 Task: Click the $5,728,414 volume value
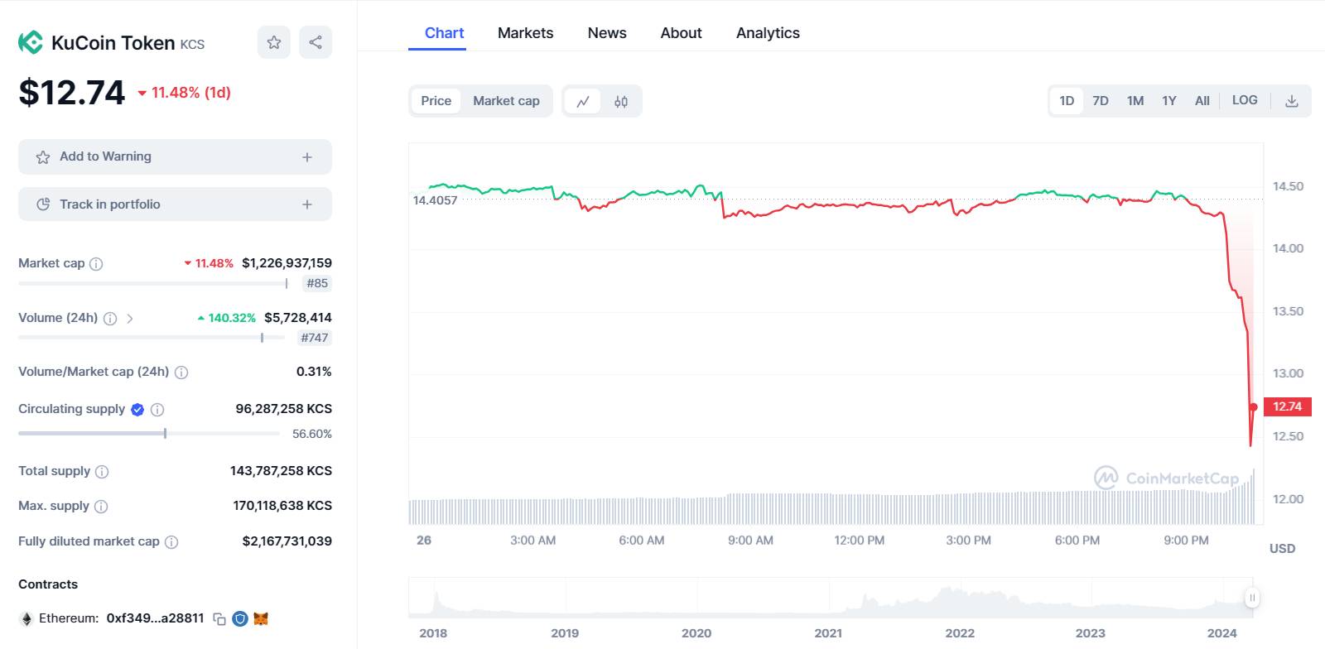tap(298, 318)
